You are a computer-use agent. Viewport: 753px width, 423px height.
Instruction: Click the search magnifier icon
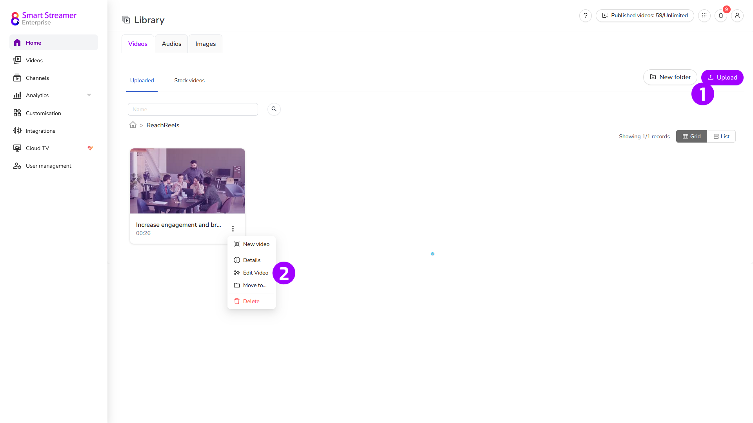pyautogui.click(x=274, y=109)
